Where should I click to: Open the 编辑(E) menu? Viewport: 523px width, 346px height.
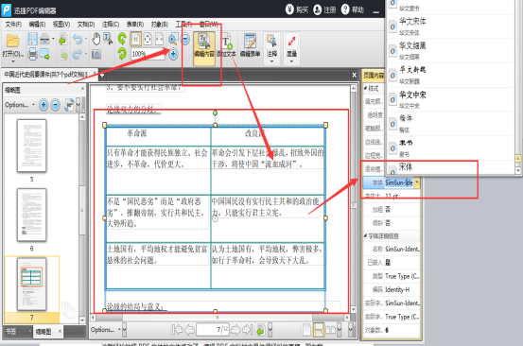pyautogui.click(x=37, y=25)
